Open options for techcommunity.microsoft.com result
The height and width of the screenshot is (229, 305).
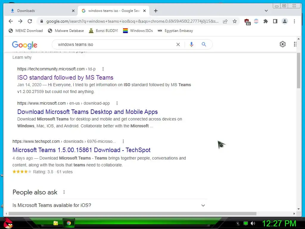[103, 69]
